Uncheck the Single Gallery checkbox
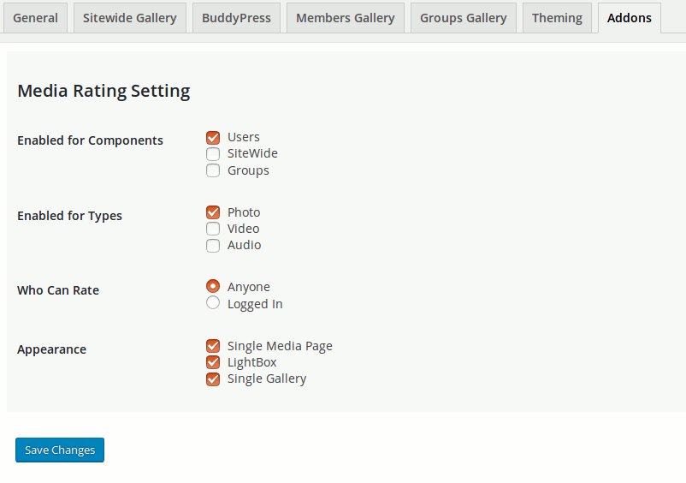686x483 pixels. click(x=213, y=379)
